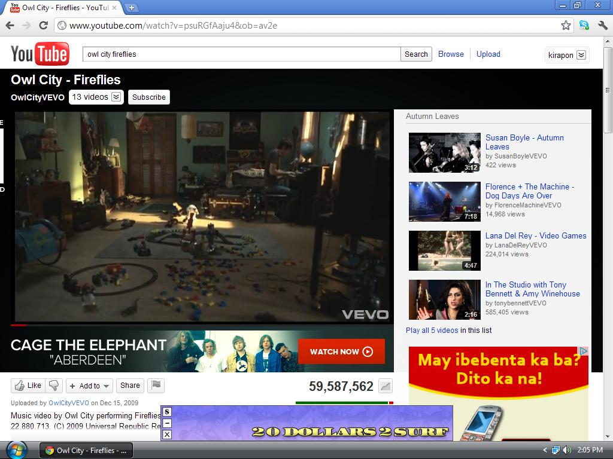Open Tony Bennett & Amy Winehouse thumbnail

coord(445,300)
